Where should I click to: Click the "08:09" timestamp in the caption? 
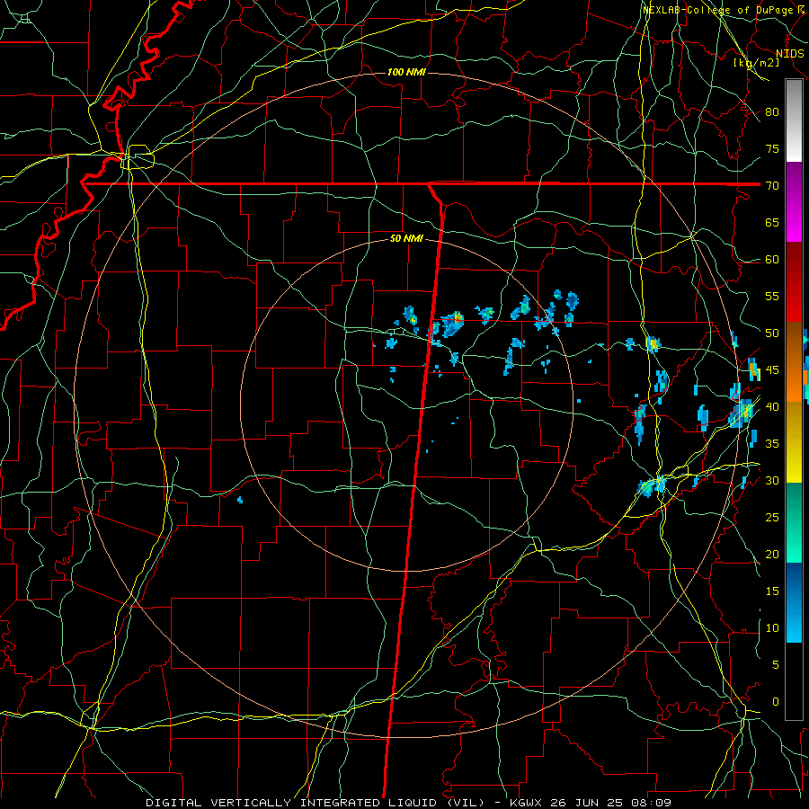pos(652,803)
